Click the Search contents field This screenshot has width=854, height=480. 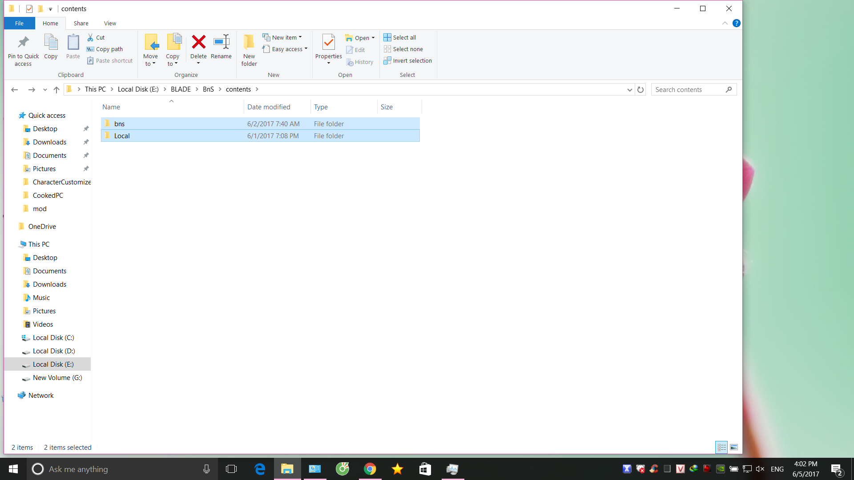point(687,90)
